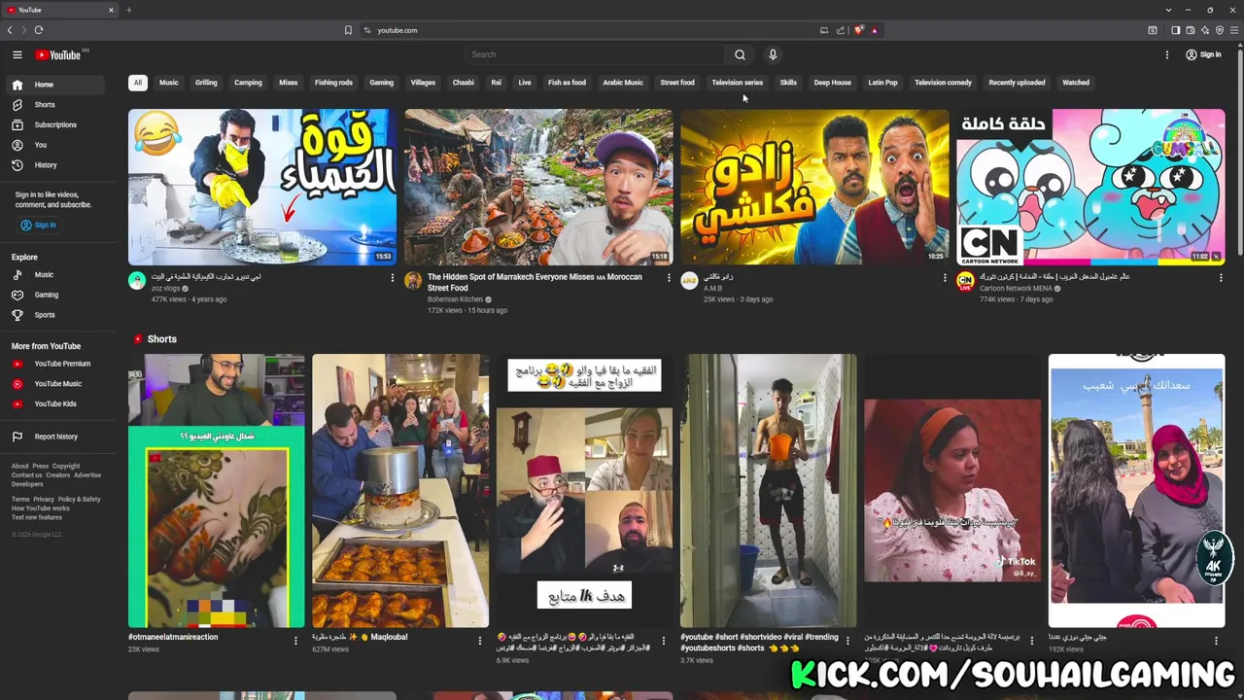Select the Recently uploaded filter chip
The width and height of the screenshot is (1244, 700).
pos(1017,83)
